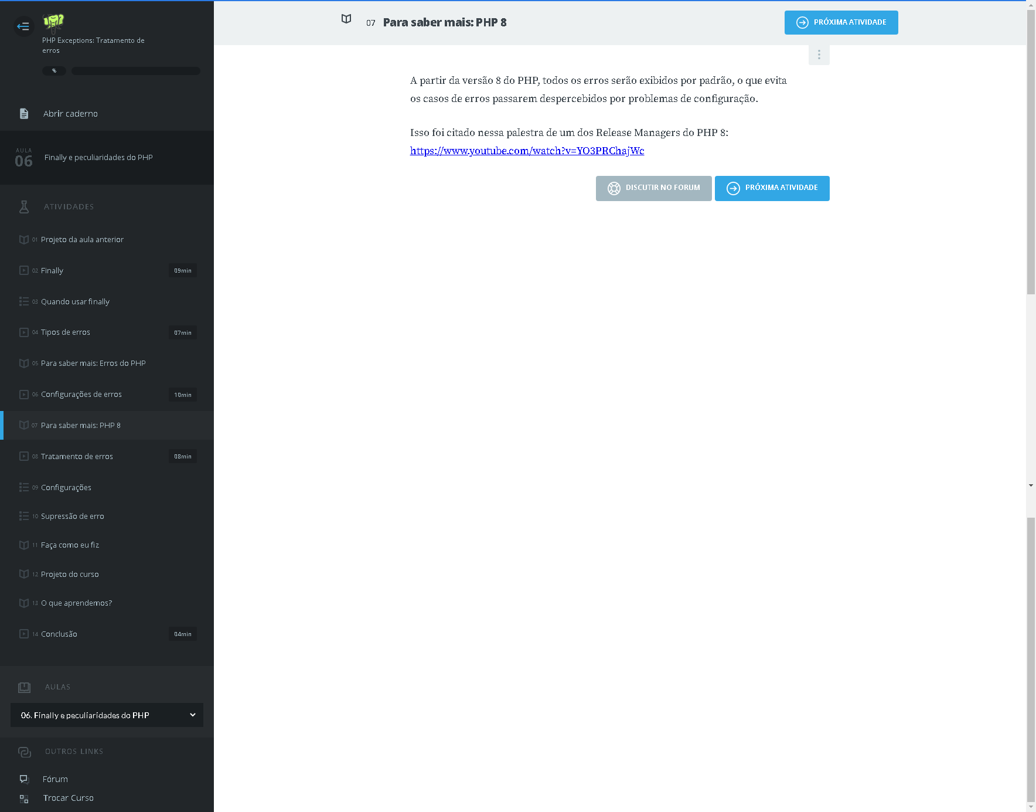This screenshot has width=1036, height=812.
Task: Click the book icon beside the activity title
Action: click(x=346, y=19)
